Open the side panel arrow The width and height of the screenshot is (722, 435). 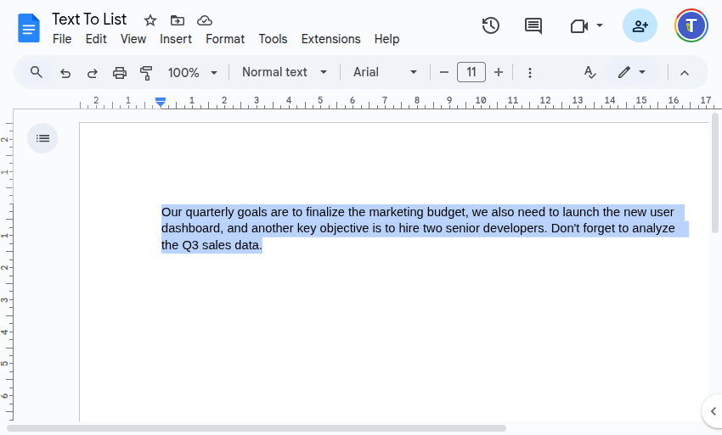(713, 411)
